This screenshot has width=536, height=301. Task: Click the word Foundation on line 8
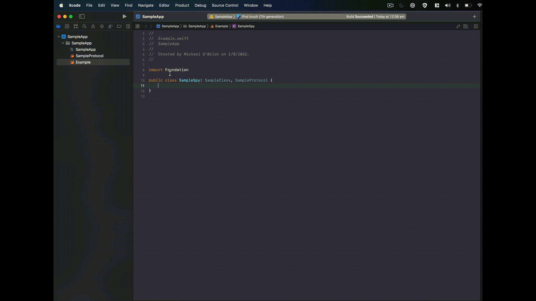[177, 70]
